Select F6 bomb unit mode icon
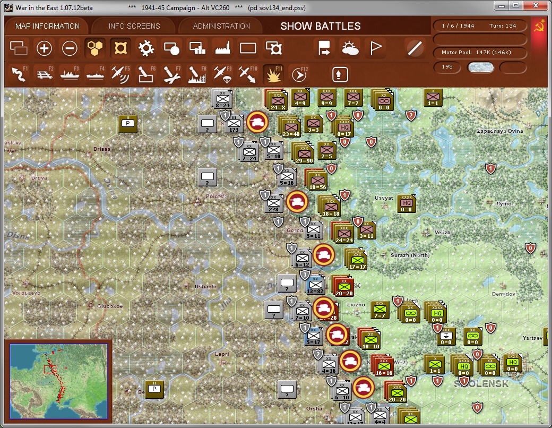The width and height of the screenshot is (552, 428). [x=146, y=74]
